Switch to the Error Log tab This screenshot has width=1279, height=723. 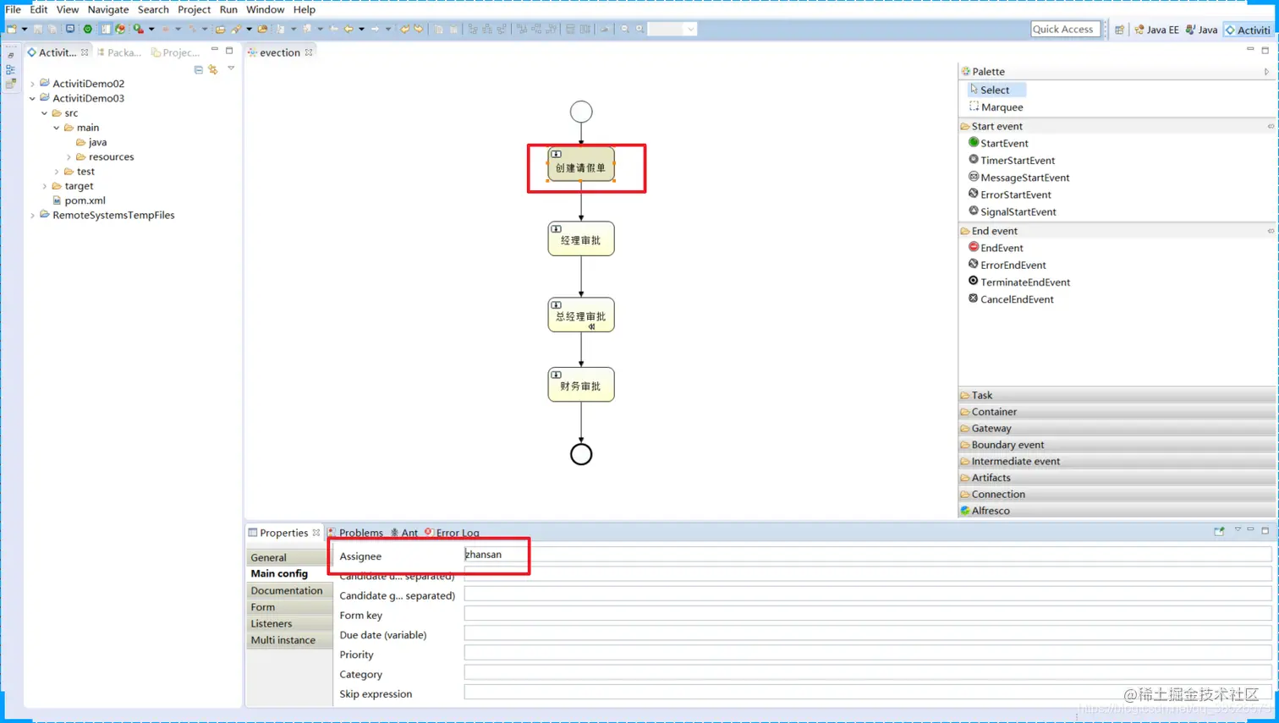tap(452, 533)
